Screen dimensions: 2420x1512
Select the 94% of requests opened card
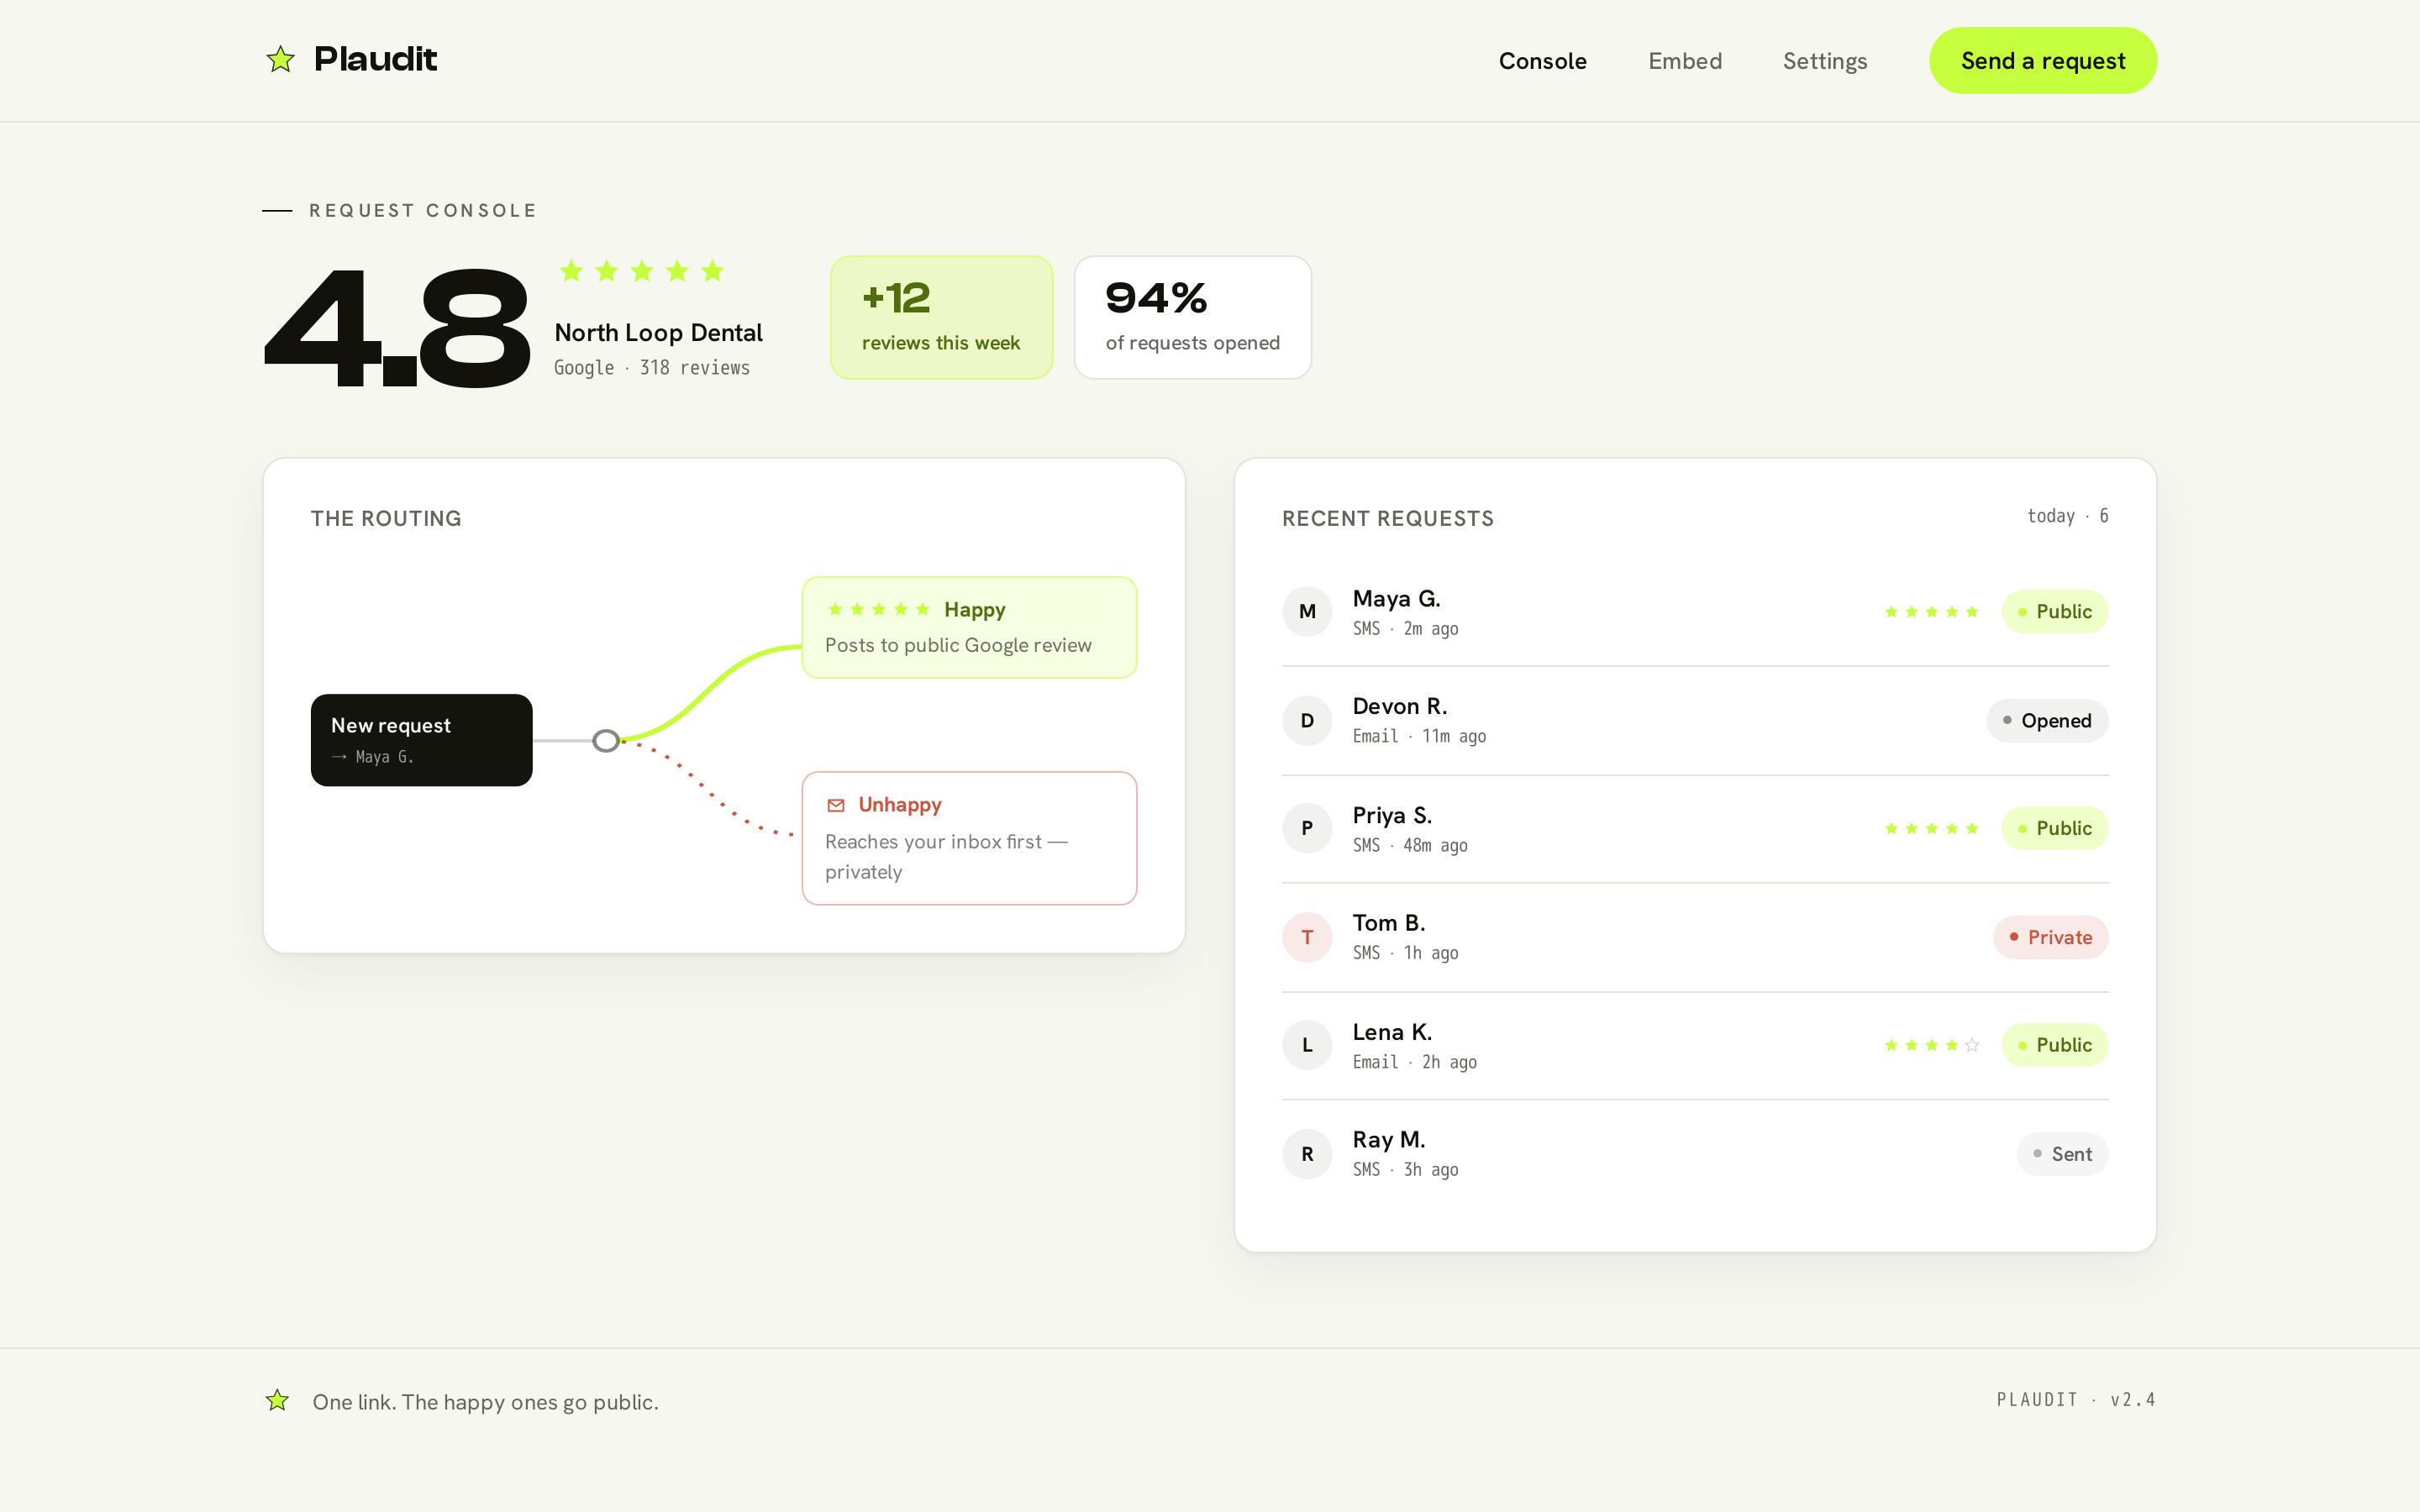point(1192,317)
